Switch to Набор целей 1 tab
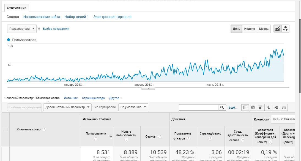Screen dimensions: 301x161 76,17
